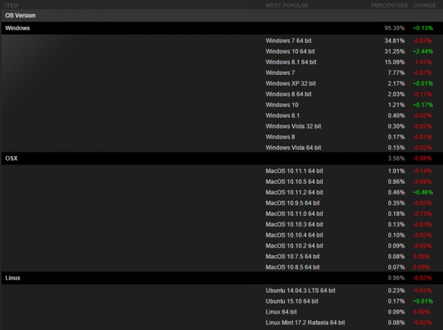The height and width of the screenshot is (330, 443).
Task: Select the Linux 64 bit entry
Action: [281, 312]
